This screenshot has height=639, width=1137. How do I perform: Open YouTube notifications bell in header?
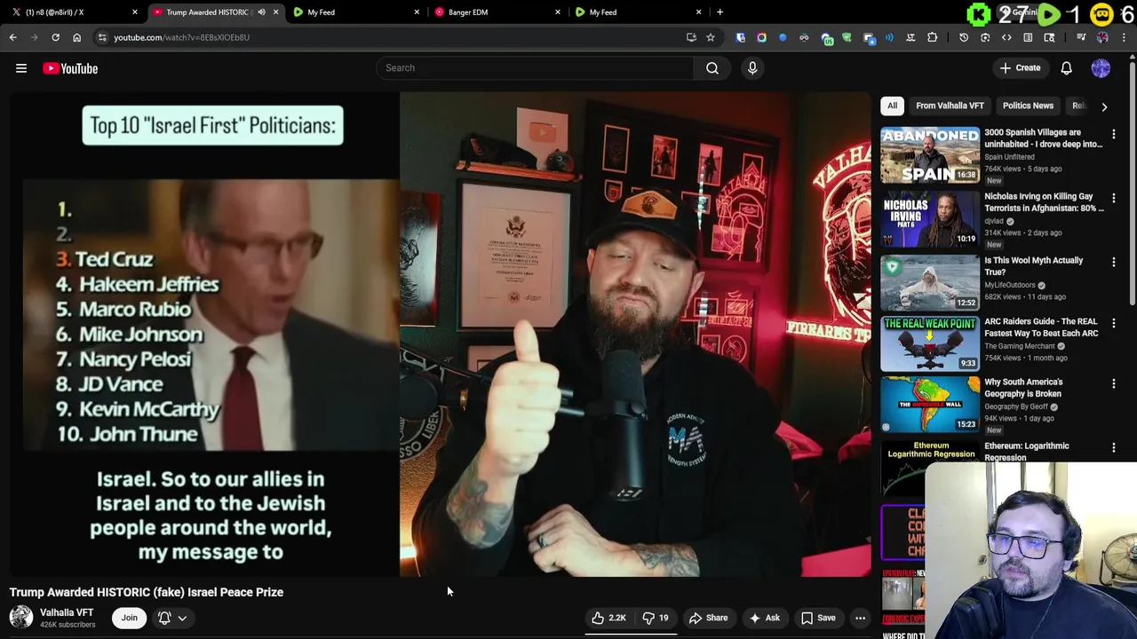point(1066,68)
